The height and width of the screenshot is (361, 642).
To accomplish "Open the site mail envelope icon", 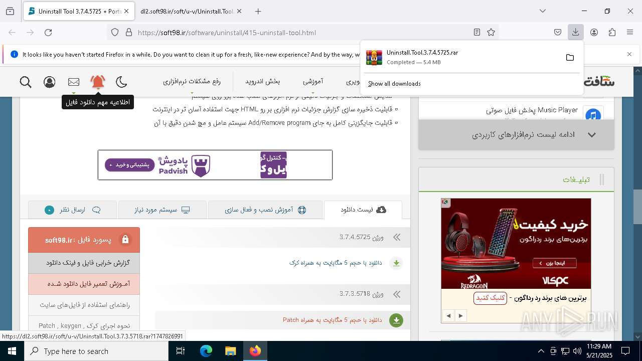I will pos(74,82).
